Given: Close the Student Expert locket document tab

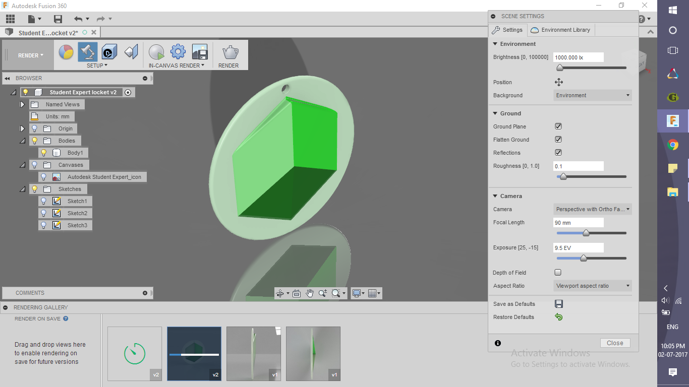Looking at the screenshot, I should pos(93,32).
